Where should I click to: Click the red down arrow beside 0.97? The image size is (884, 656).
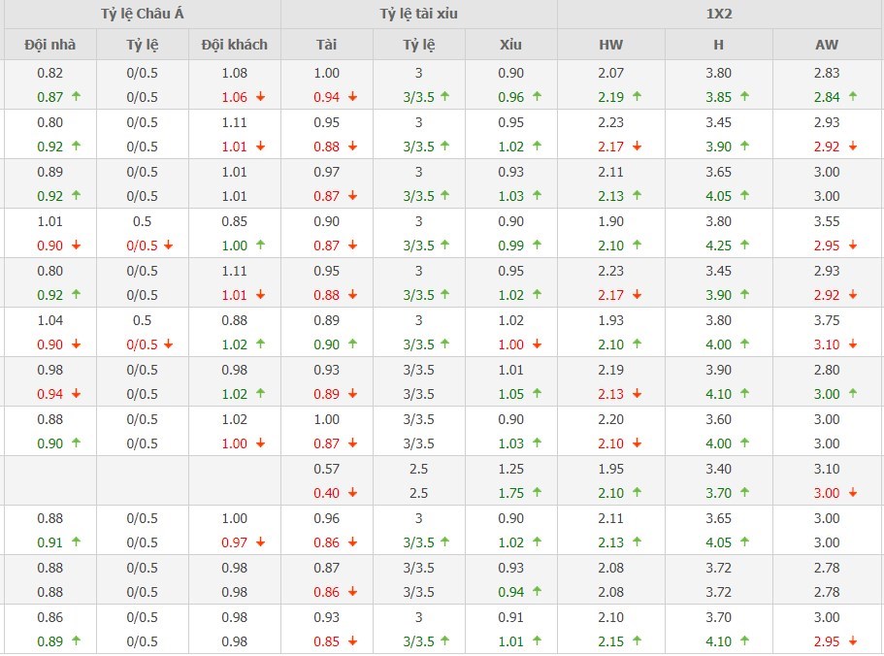coord(260,542)
